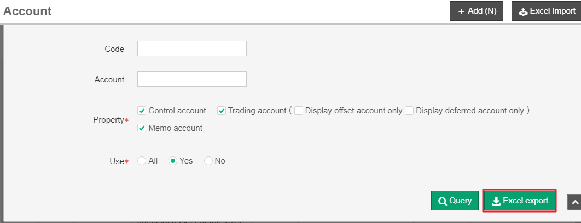Click the Account page heading
Viewport: 581px width, 223px height.
click(x=27, y=11)
